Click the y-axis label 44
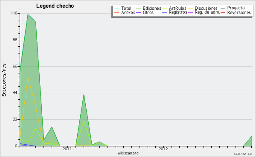Image resolution: width=256 pixels, height=157 pixels. 15,93
